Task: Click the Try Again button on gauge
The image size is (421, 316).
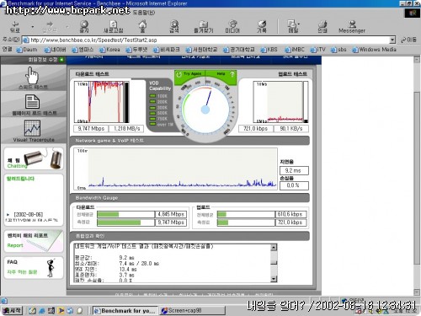Action: point(189,74)
